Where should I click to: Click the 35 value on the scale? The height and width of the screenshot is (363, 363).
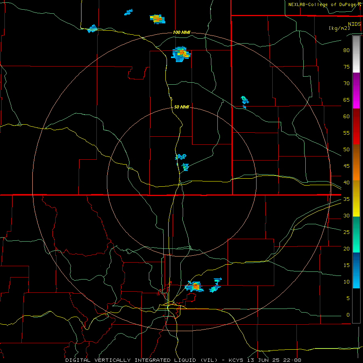(x=346, y=199)
